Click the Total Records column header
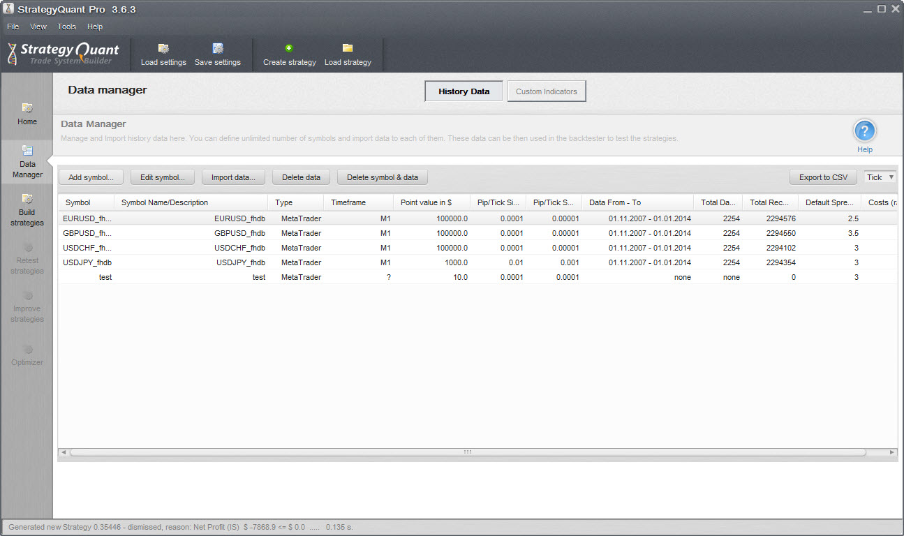 (x=770, y=202)
